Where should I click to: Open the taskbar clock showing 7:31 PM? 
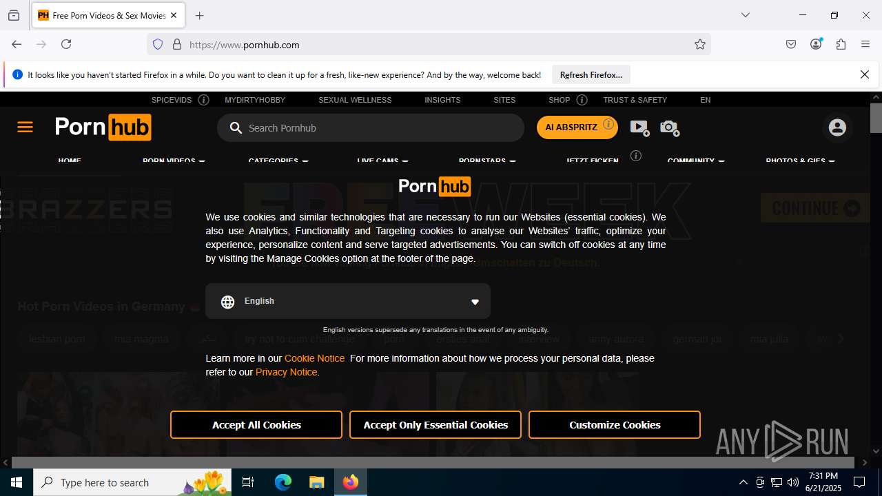[x=823, y=482]
